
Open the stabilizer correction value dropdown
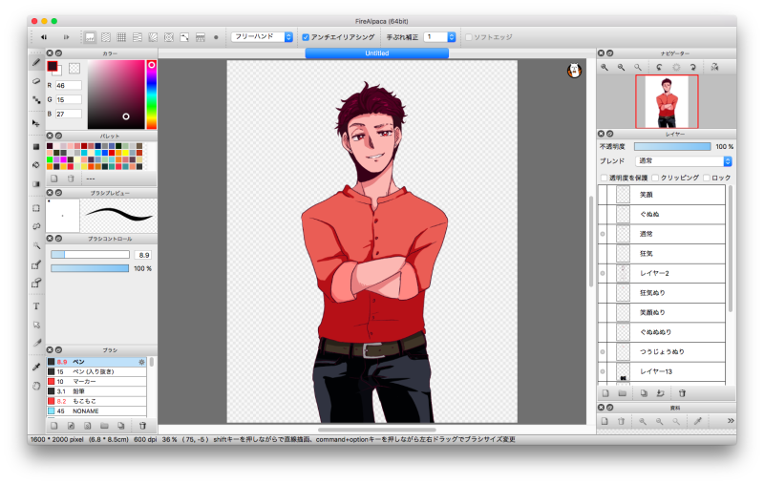[x=439, y=37]
